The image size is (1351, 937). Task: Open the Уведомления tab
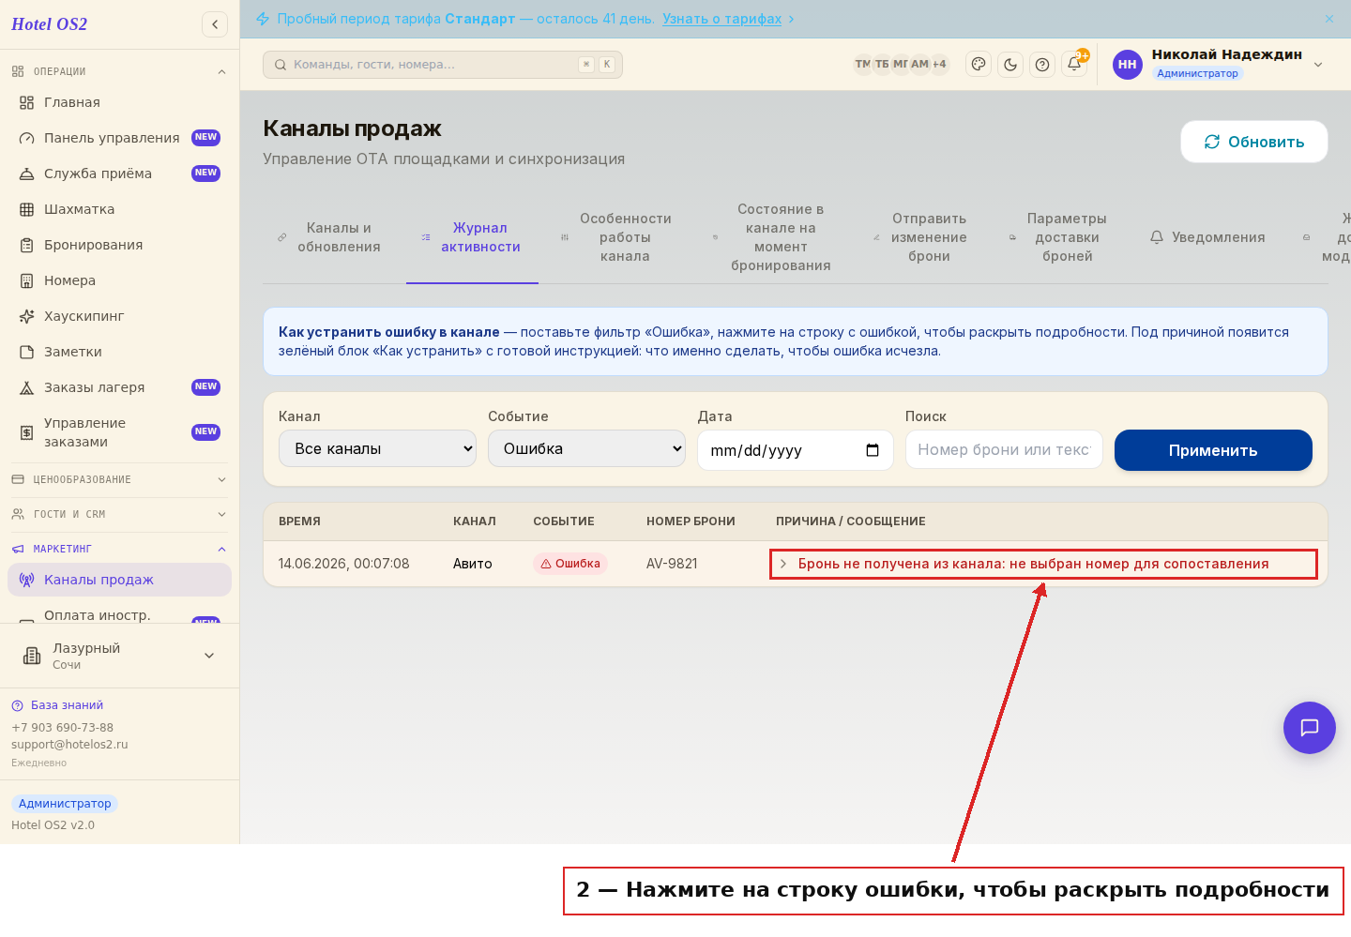tap(1207, 237)
